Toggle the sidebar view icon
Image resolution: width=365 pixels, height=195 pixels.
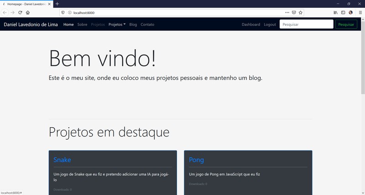[343, 13]
